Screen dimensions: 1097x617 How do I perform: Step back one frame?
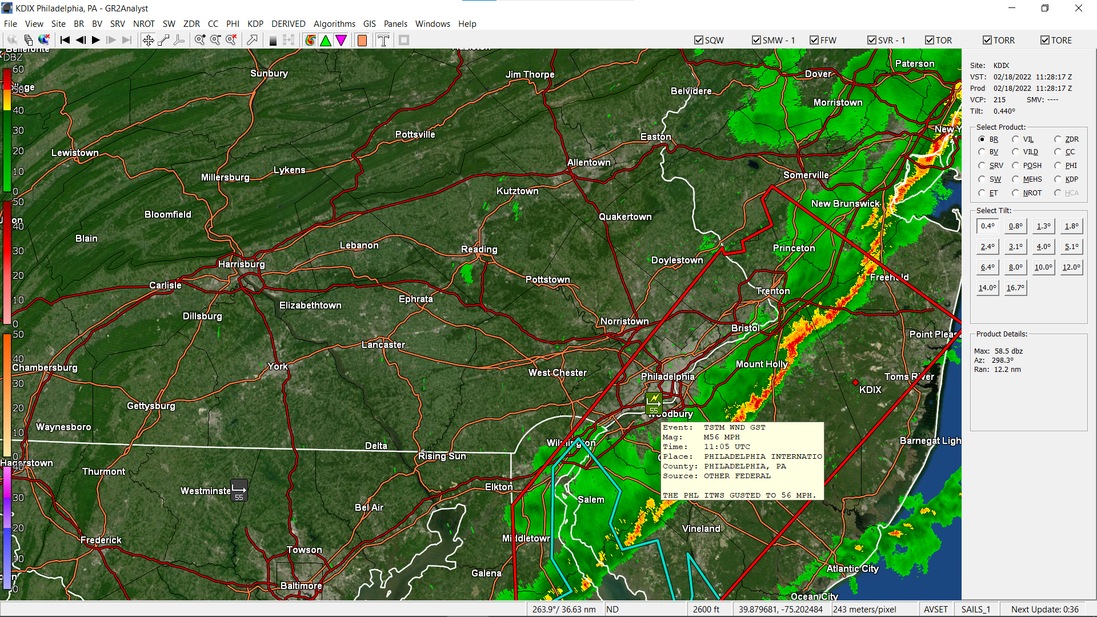[x=81, y=40]
